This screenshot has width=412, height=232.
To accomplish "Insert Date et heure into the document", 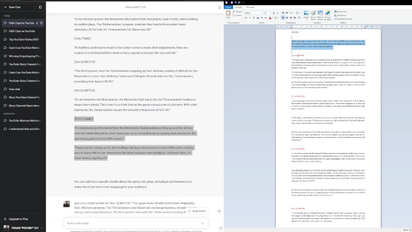I will click(x=320, y=15).
